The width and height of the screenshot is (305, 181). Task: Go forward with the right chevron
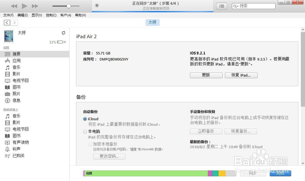click(x=14, y=23)
